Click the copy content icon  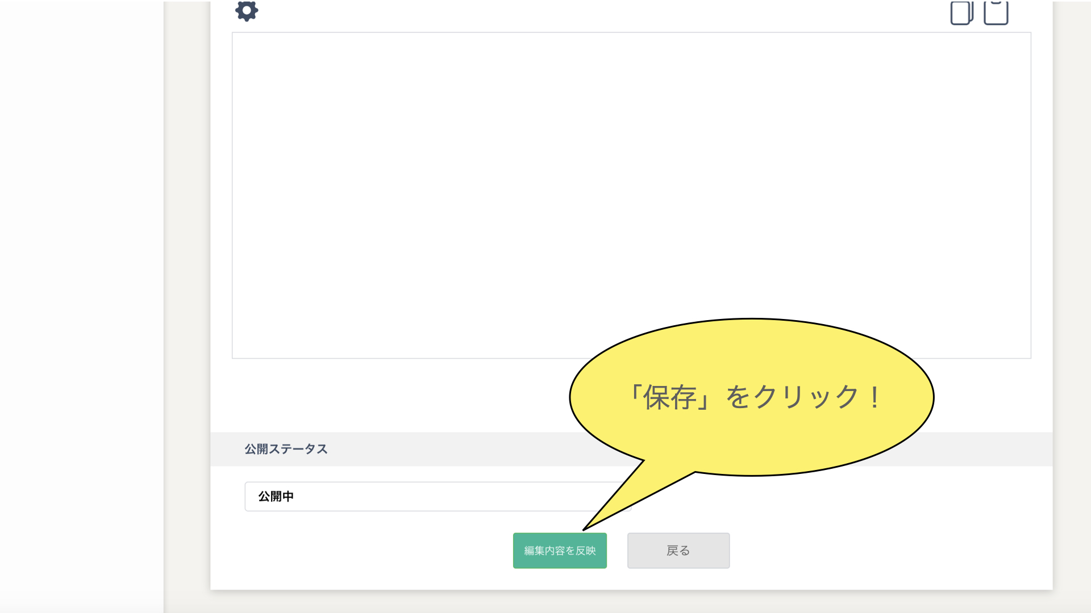tap(961, 12)
